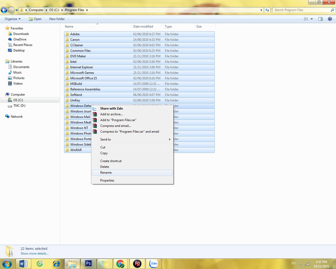Choose Cut in the context menu

(132, 147)
